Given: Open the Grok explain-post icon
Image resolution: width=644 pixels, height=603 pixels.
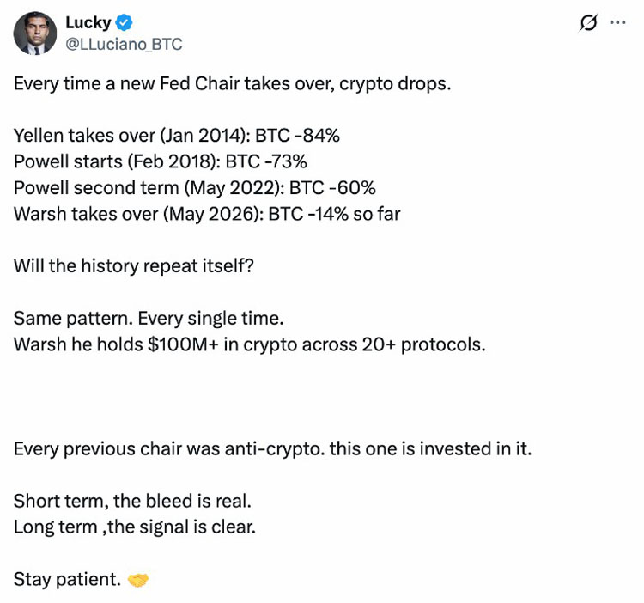Looking at the screenshot, I should pyautogui.click(x=588, y=22).
